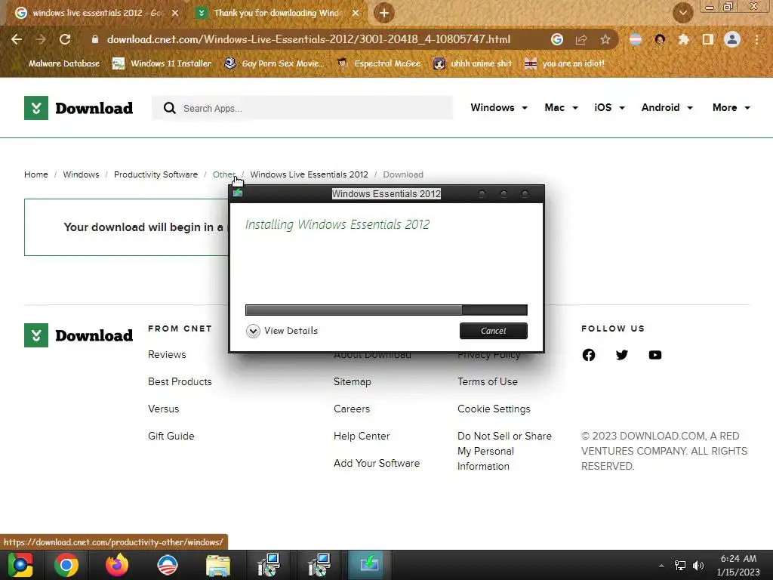This screenshot has height=580, width=773.
Task: Reload the page with the refresh icon
Action: click(65, 39)
